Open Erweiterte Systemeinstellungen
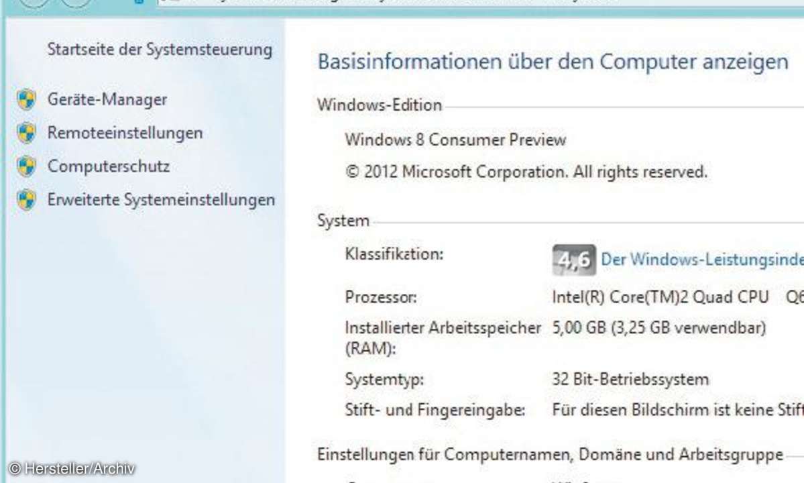Image resolution: width=804 pixels, height=483 pixels. click(161, 199)
